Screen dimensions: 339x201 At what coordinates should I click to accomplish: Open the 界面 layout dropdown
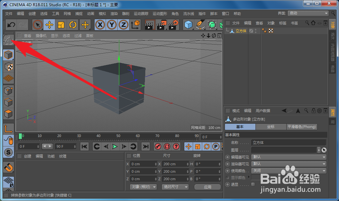tap(308, 13)
